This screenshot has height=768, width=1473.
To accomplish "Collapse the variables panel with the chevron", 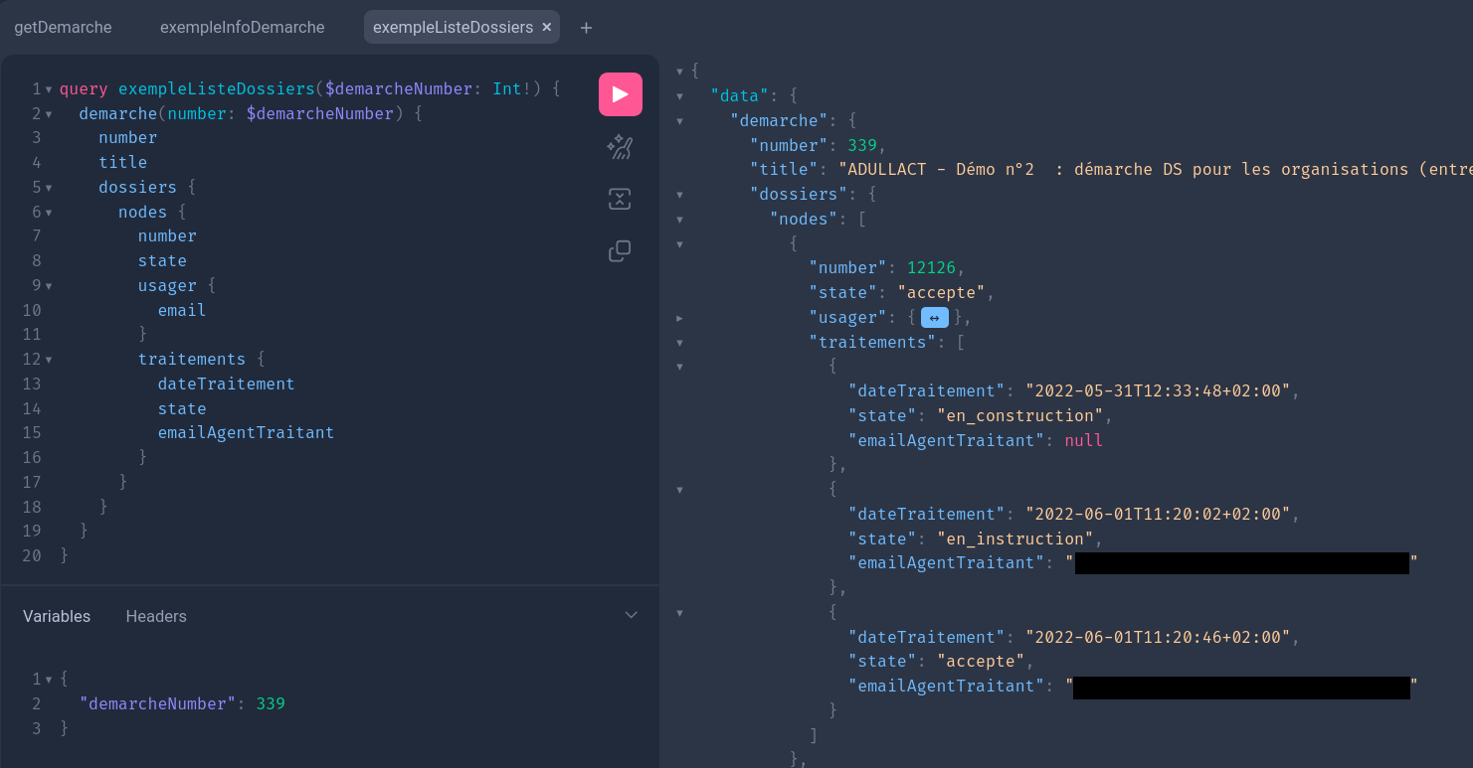I will pos(631,615).
